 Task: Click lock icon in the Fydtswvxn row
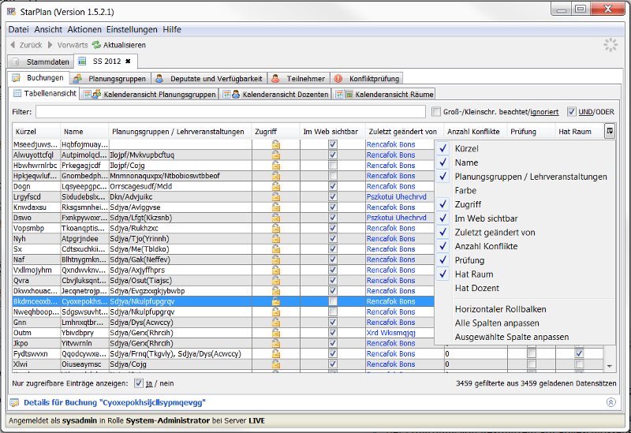[x=275, y=353]
